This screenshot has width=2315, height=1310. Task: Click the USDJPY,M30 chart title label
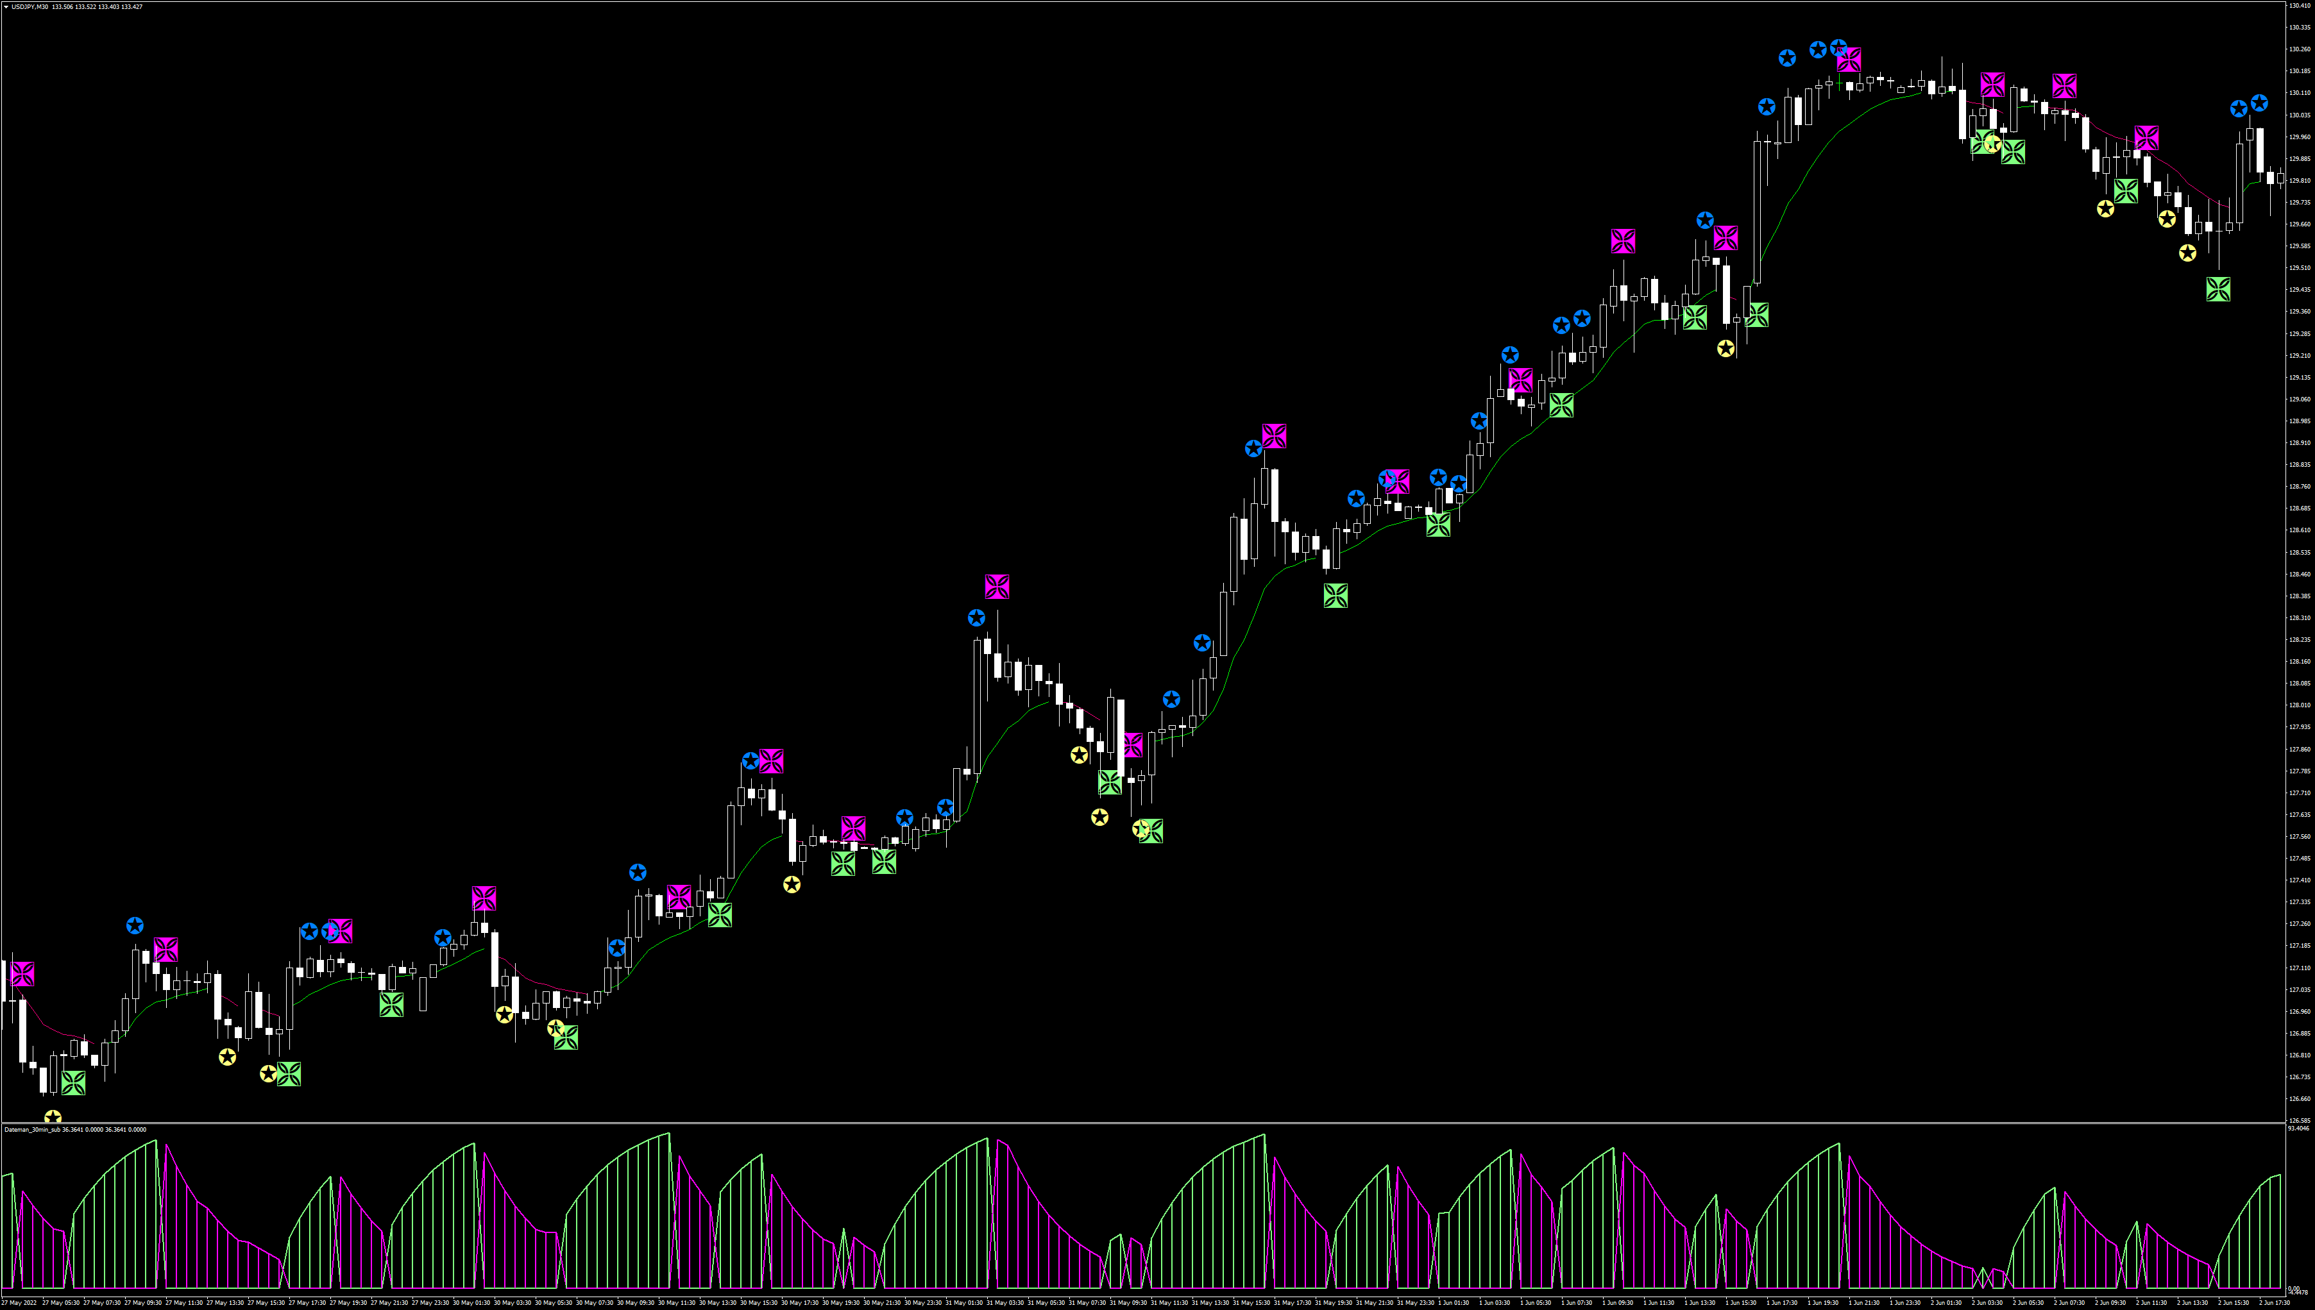(30, 7)
